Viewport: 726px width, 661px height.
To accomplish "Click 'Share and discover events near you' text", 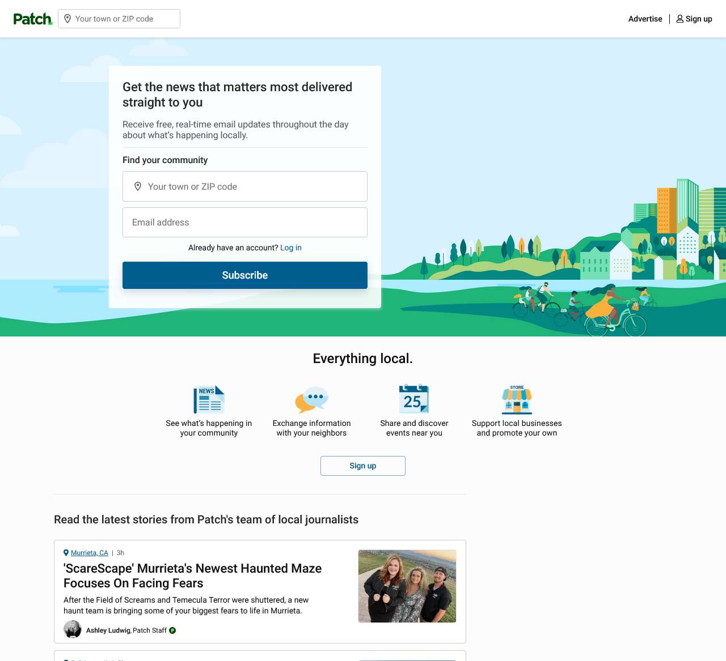I will tap(414, 428).
